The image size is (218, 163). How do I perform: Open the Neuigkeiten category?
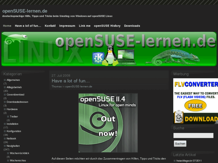[x=13, y=146]
